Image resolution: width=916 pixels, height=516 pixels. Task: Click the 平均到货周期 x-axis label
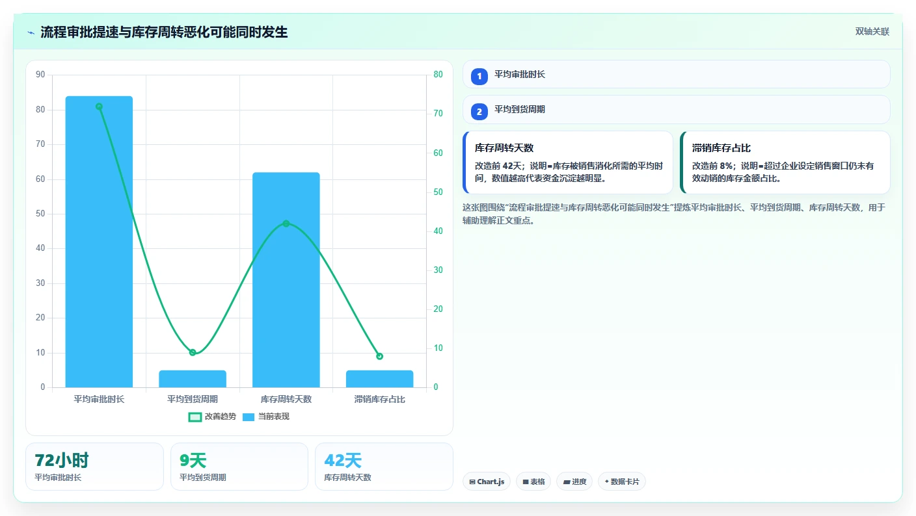193,399
